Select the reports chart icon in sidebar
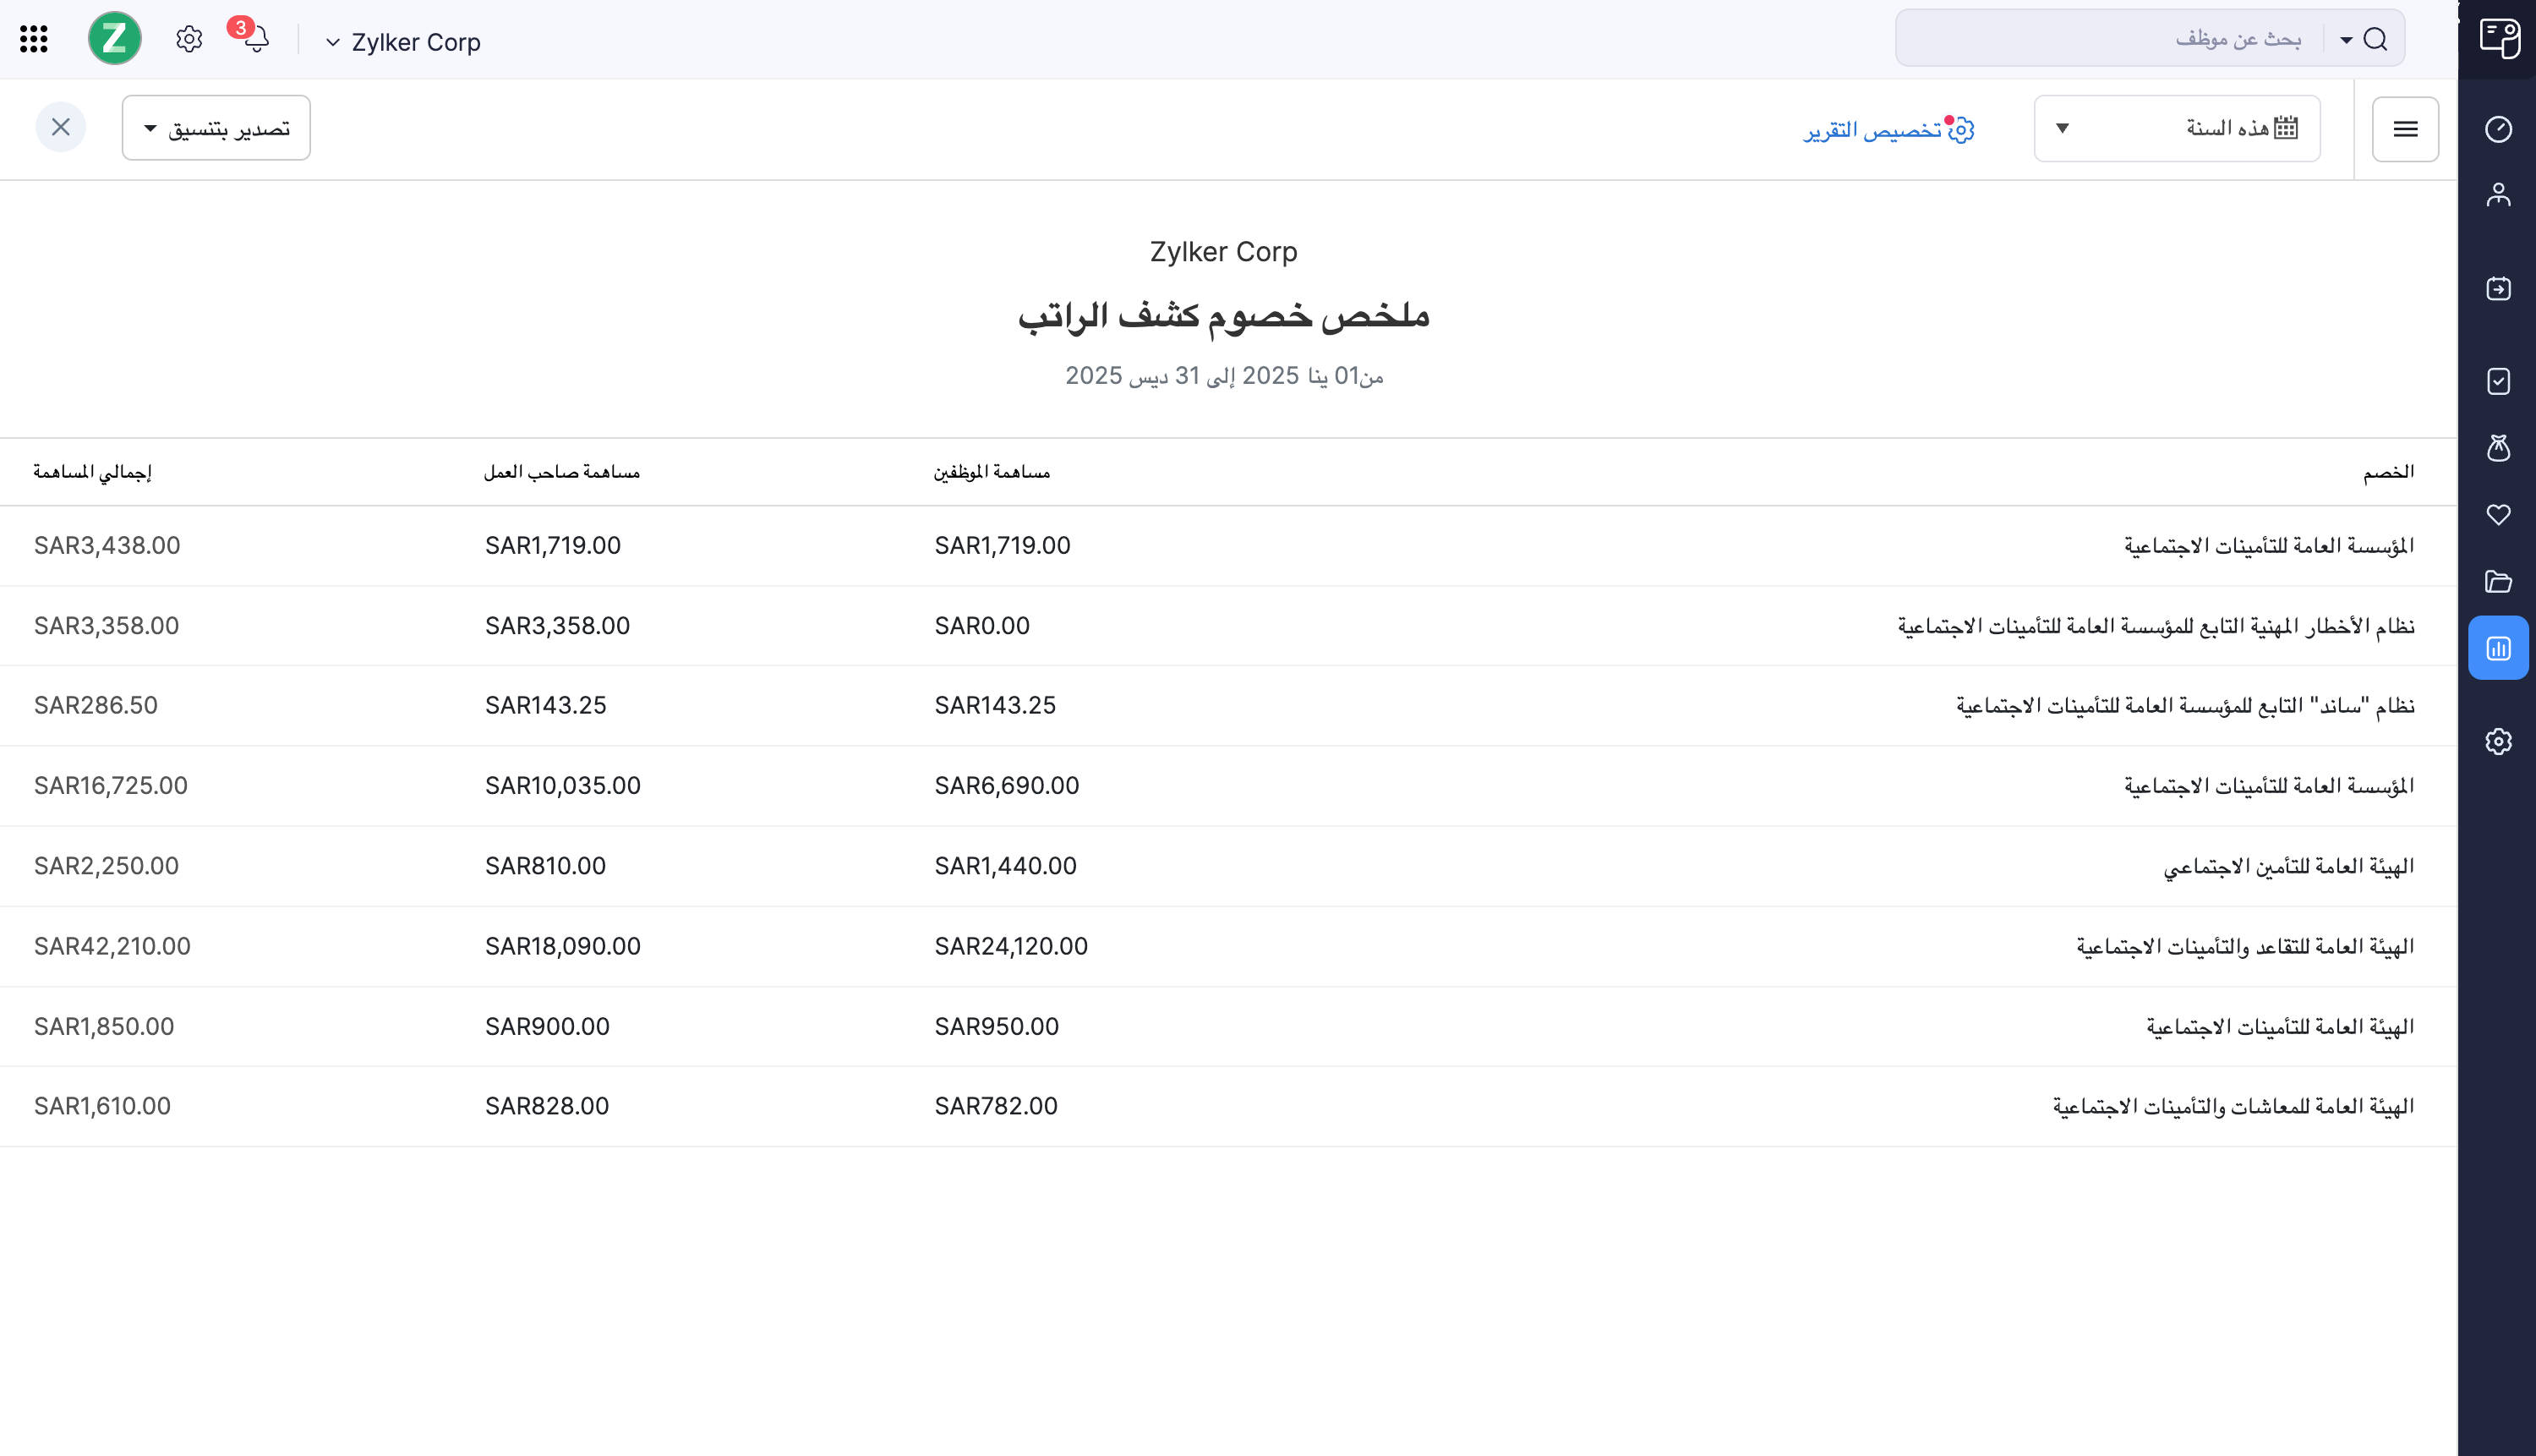This screenshot has width=2536, height=1456. 2498,648
